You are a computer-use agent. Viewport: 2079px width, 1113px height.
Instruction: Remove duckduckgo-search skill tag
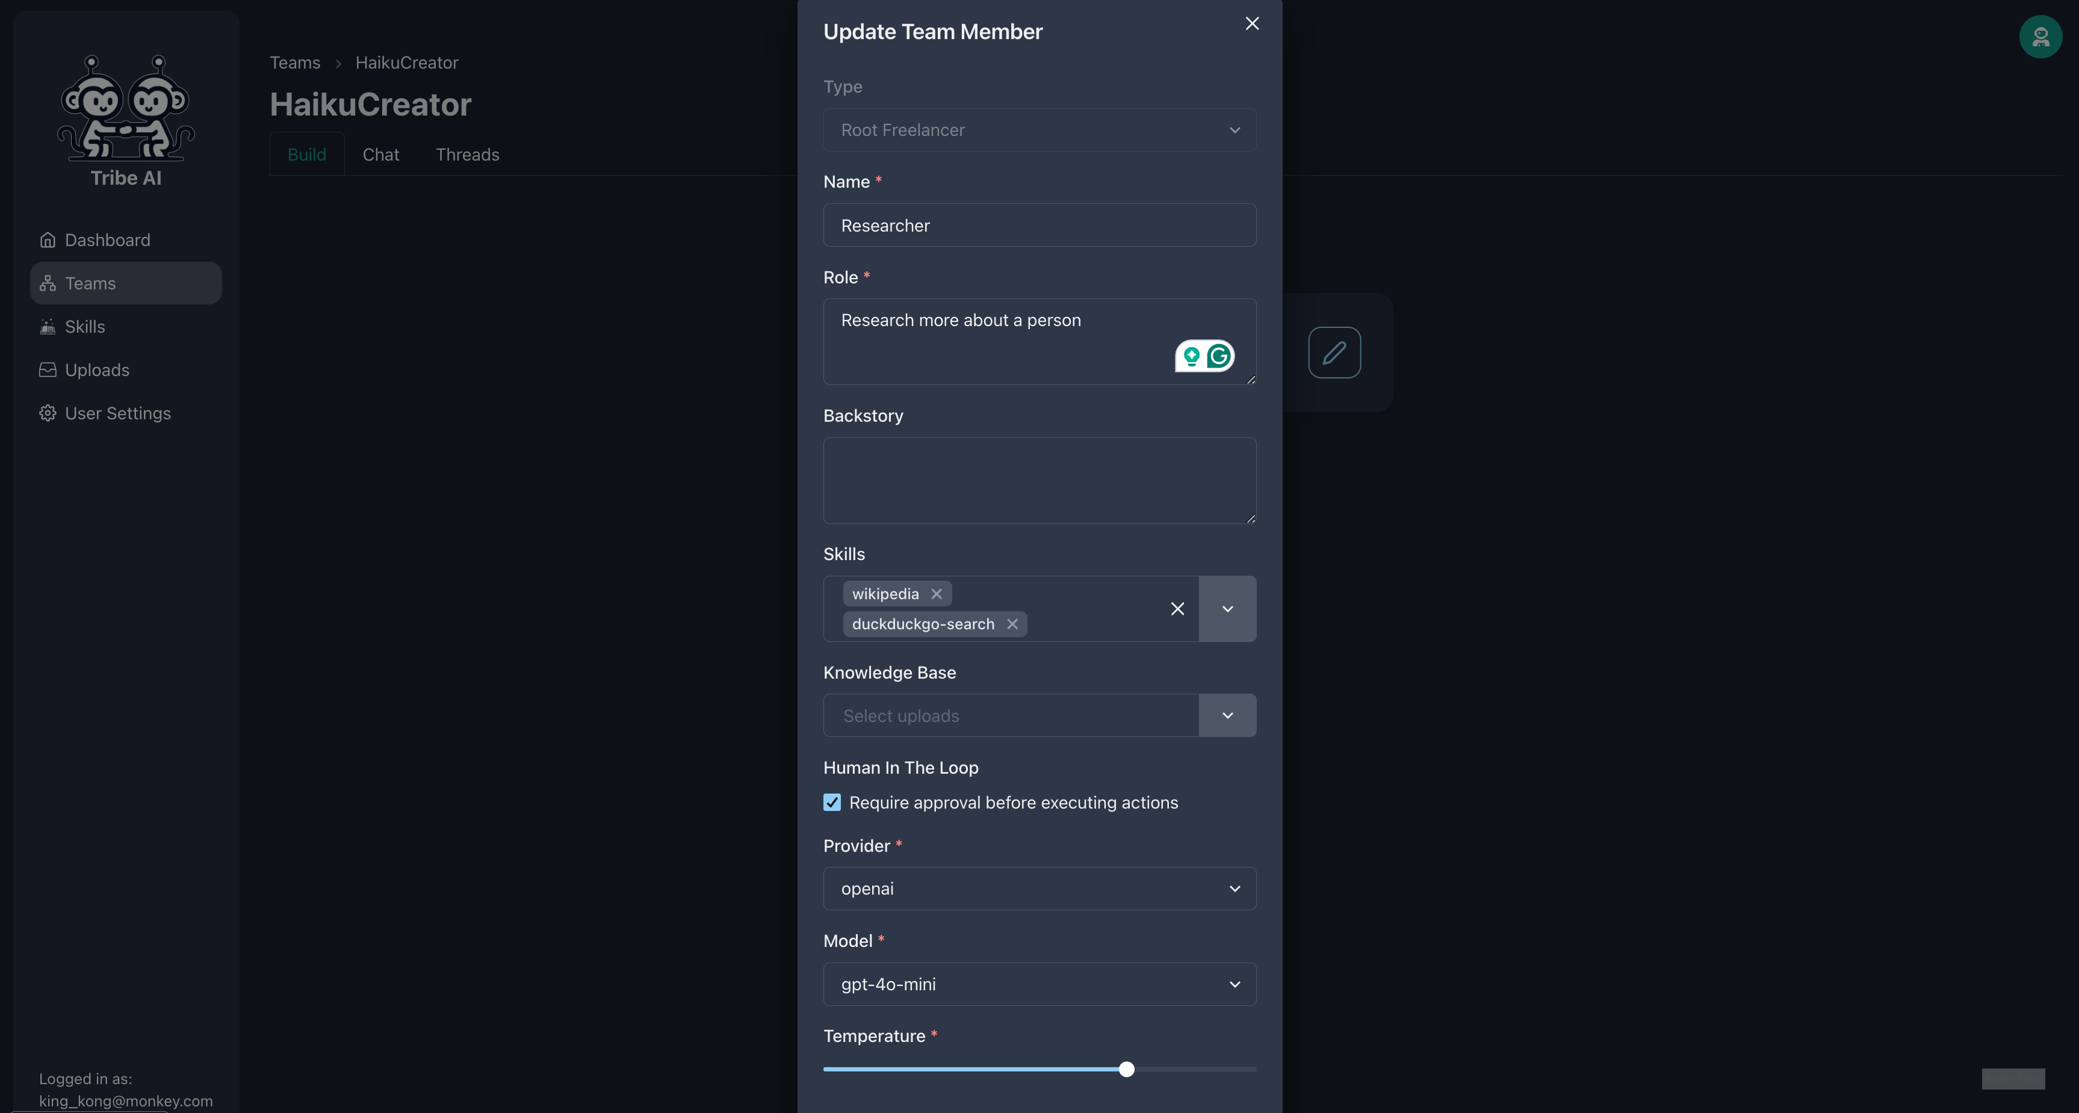tap(1012, 624)
